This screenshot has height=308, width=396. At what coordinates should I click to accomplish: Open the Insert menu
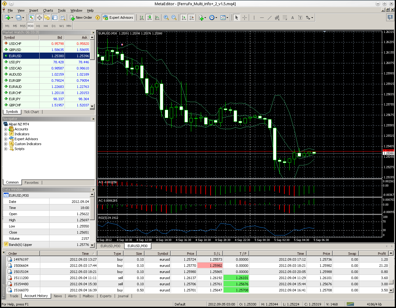click(34, 10)
